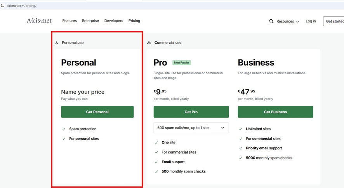Click checkmark next to Unlimited sites
The height and width of the screenshot is (188, 344).
241,129
